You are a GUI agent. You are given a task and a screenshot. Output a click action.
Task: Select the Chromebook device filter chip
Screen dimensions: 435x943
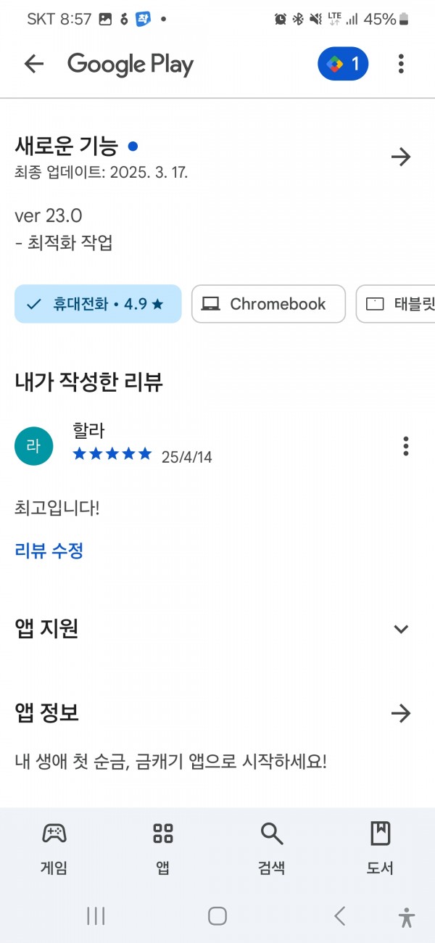pos(268,304)
